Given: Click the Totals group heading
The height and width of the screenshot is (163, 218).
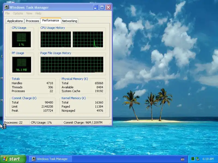Looking at the screenshot, I should pyautogui.click(x=16, y=79).
